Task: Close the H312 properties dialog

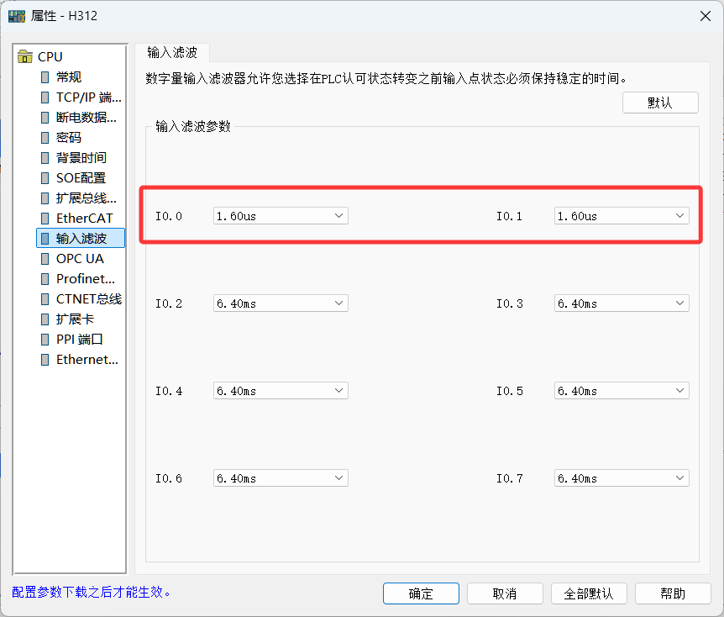Action: click(x=705, y=16)
